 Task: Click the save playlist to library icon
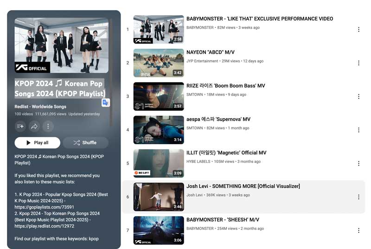click(x=20, y=126)
